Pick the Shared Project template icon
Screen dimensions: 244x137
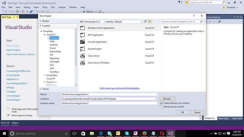click(x=82, y=49)
